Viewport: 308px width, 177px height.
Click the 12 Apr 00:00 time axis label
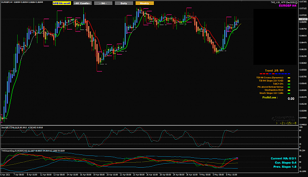pyautogui.click(x=46, y=175)
